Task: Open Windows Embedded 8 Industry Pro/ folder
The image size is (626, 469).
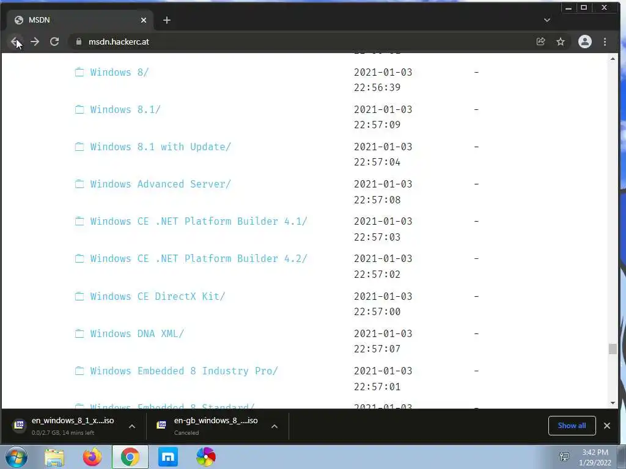Action: tap(184, 371)
